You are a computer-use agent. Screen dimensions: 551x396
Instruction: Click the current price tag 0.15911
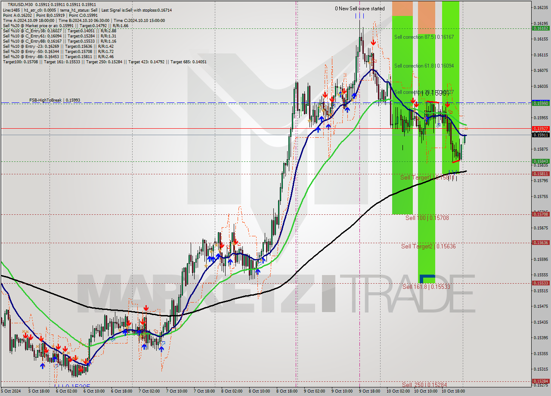(541, 135)
